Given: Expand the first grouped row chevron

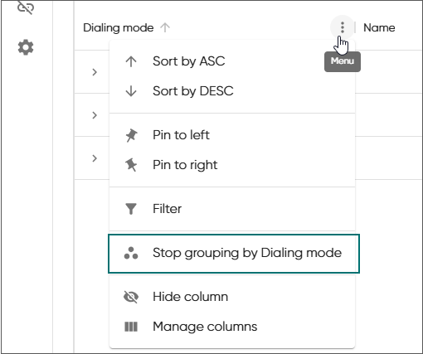Looking at the screenshot, I should click(95, 72).
